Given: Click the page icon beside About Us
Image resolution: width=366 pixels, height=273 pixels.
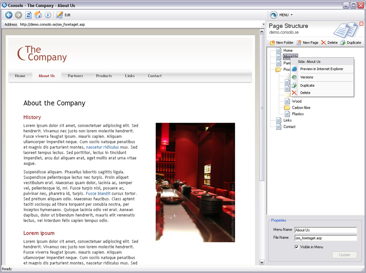Looking at the screenshot, I should point(278,57).
